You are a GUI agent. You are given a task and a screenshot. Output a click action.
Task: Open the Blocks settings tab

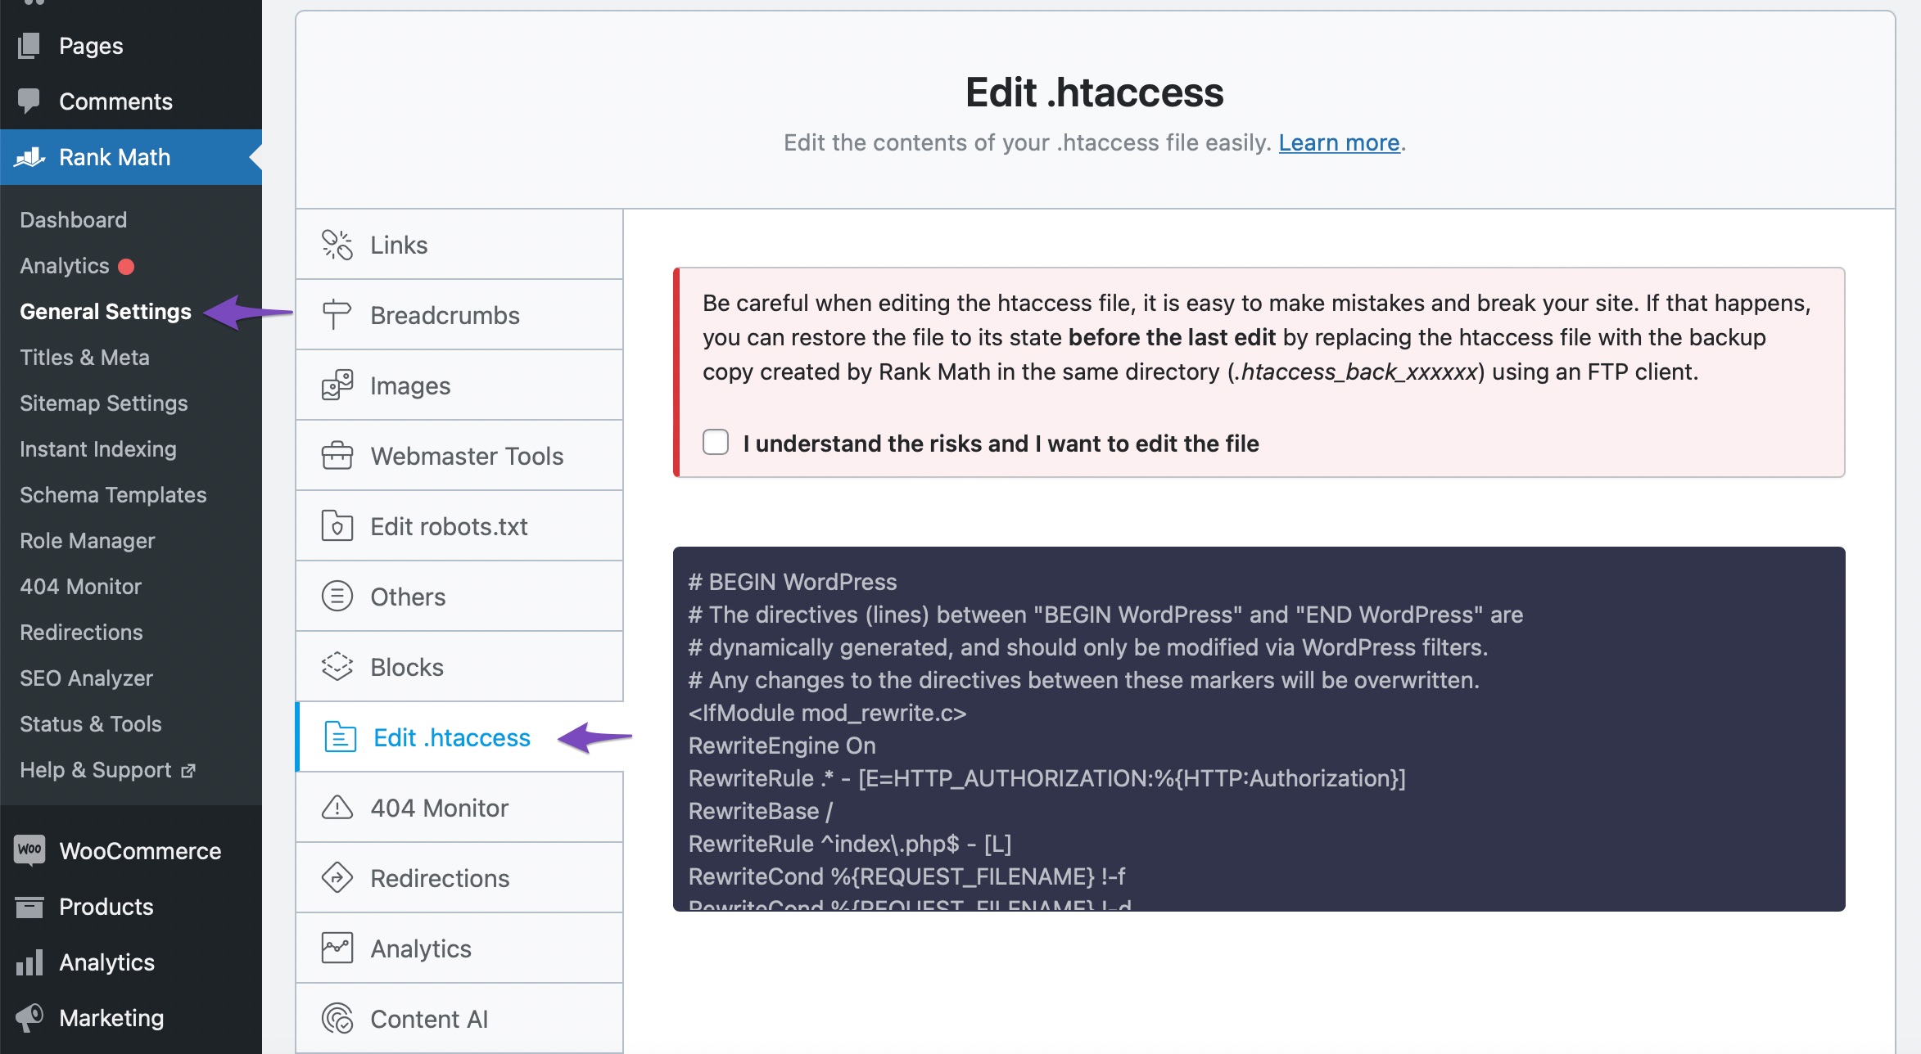pyautogui.click(x=459, y=667)
